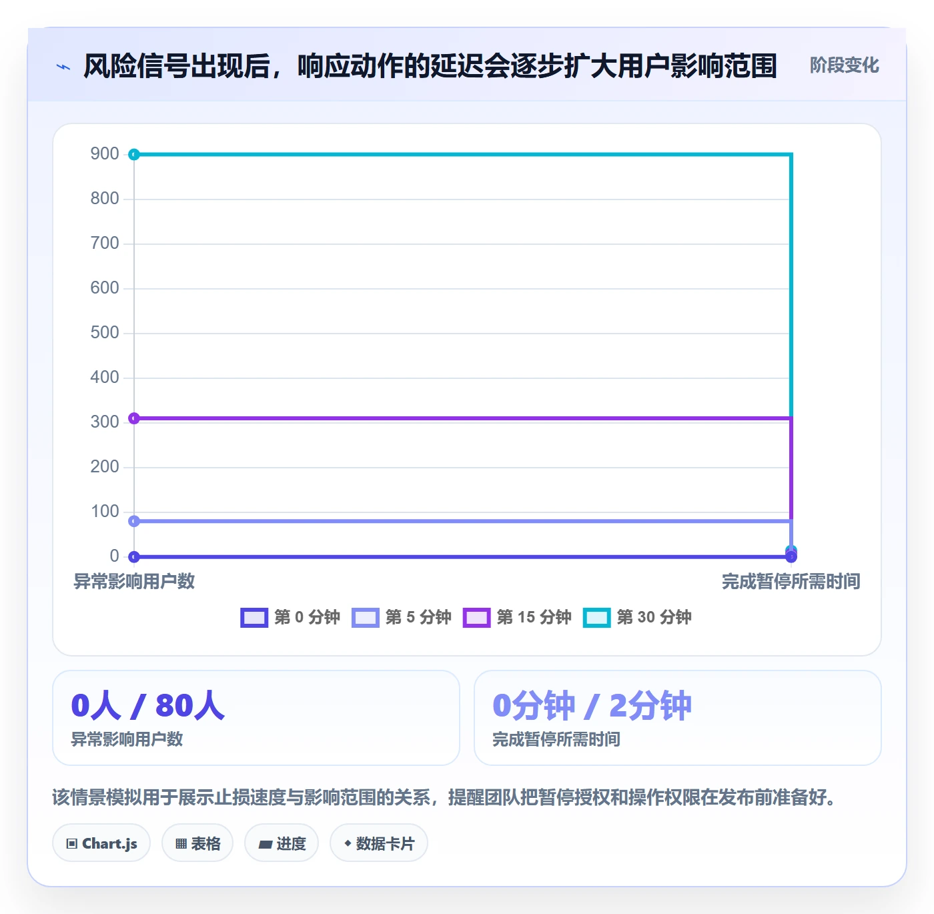Click the 异常影响用户数 caption in the stat card

[x=127, y=739]
